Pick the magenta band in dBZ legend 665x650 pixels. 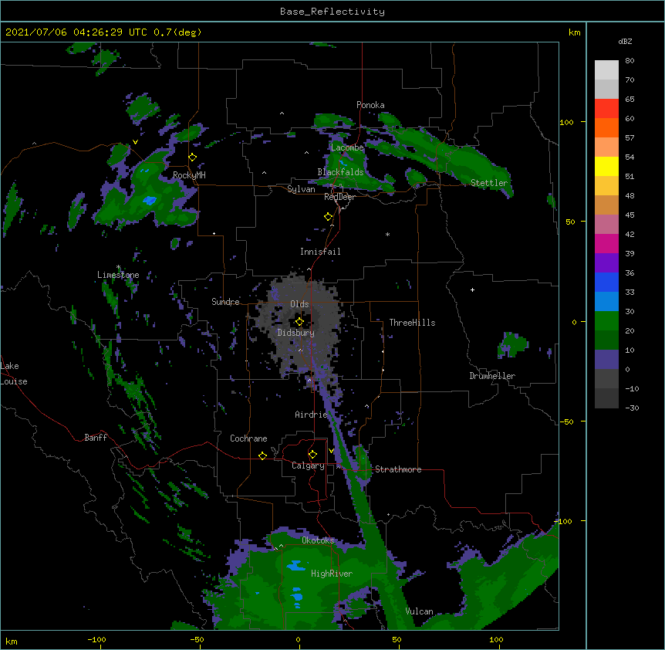click(x=606, y=243)
